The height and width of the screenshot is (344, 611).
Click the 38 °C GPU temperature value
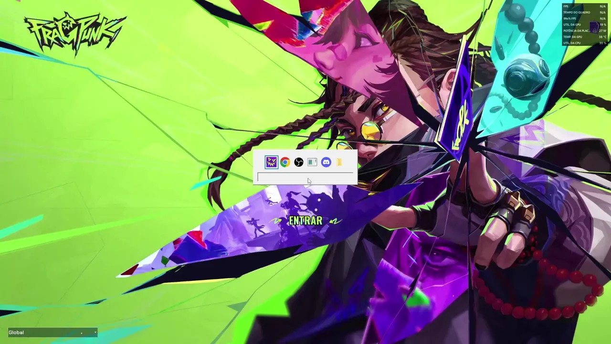602,37
